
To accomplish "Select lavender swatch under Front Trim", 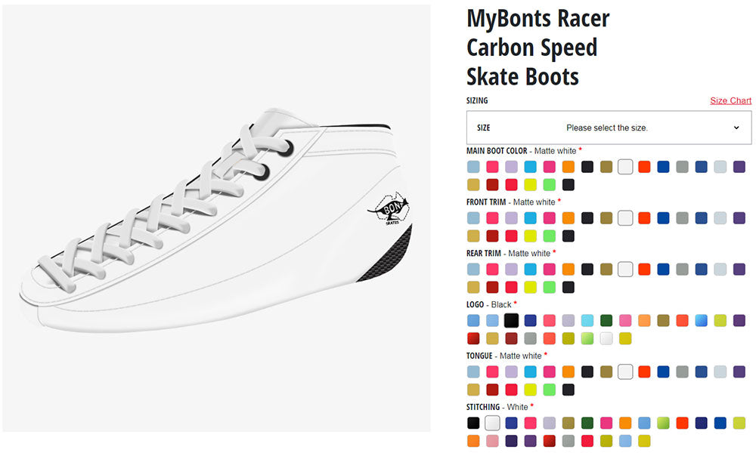I will (512, 218).
